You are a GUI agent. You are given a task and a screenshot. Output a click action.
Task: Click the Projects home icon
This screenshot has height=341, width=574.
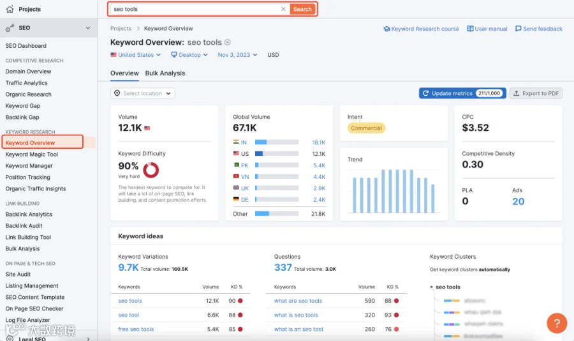[x=10, y=9]
